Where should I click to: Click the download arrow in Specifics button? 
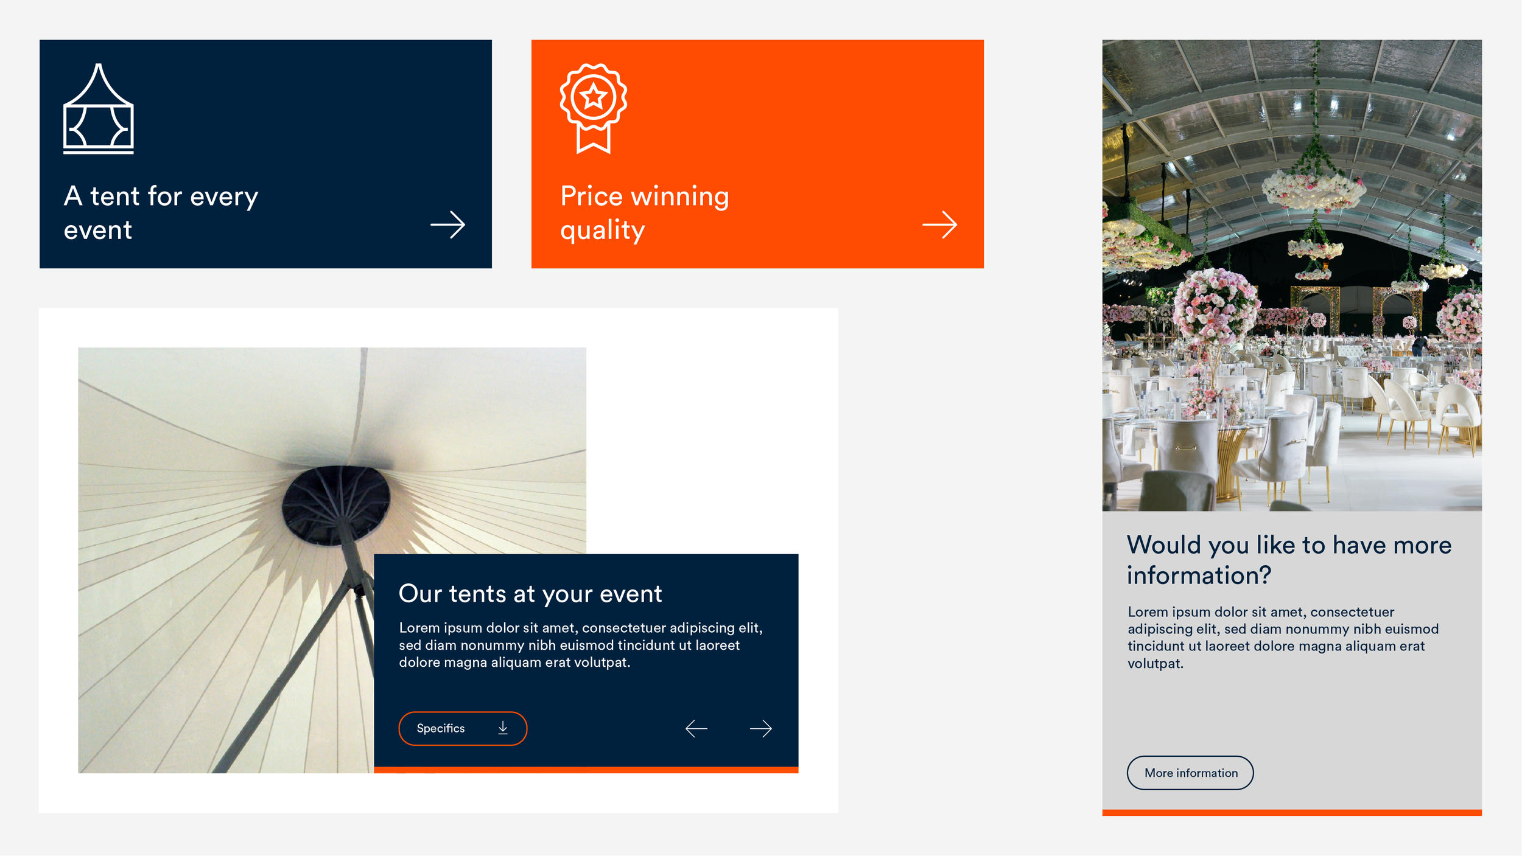pos(503,728)
